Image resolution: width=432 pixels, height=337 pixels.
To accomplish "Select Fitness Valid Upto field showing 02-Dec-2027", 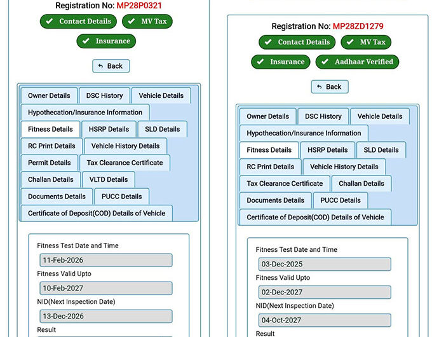I will tap(324, 292).
